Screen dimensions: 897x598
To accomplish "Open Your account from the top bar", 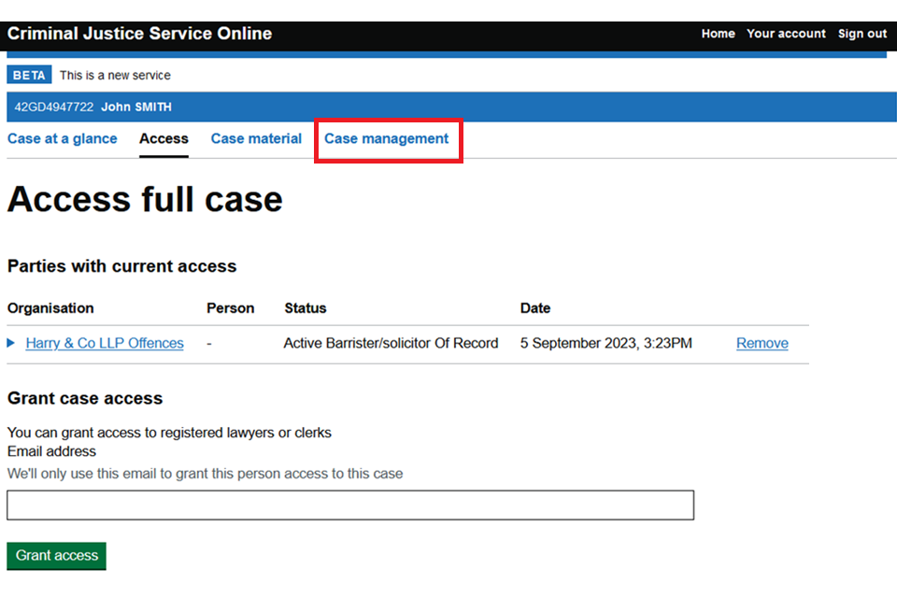I will (x=786, y=34).
